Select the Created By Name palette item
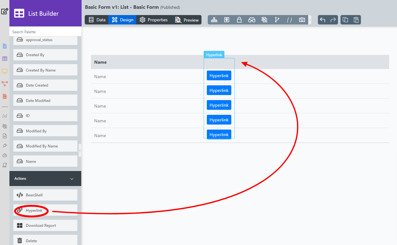Image resolution: width=397 pixels, height=245 pixels. click(x=45, y=70)
